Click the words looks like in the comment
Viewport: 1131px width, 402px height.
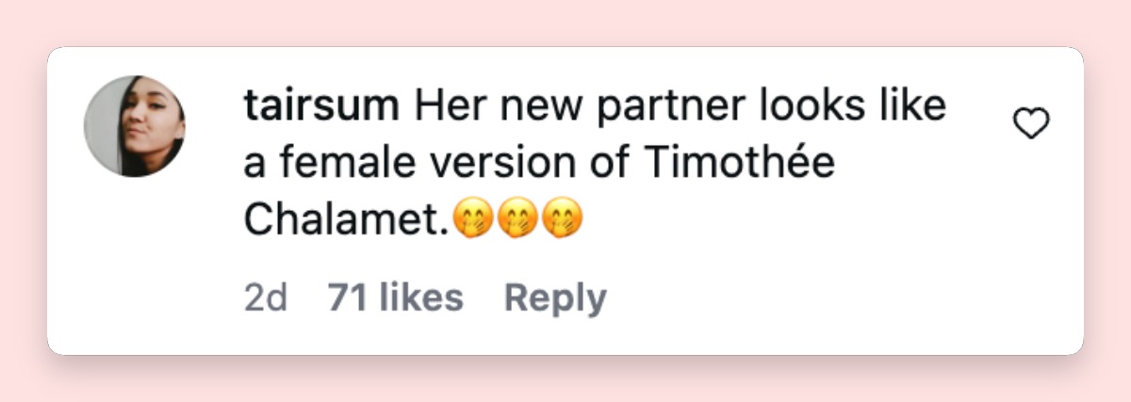click(829, 107)
